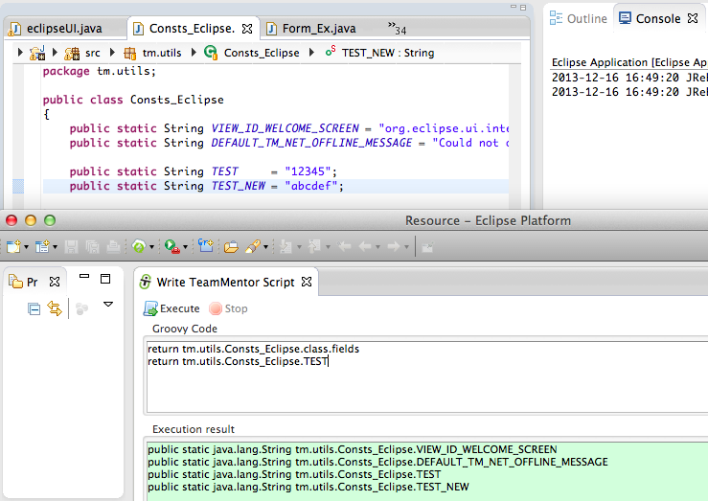
Task: Click inside the Groovy Code text area
Action: point(422,383)
